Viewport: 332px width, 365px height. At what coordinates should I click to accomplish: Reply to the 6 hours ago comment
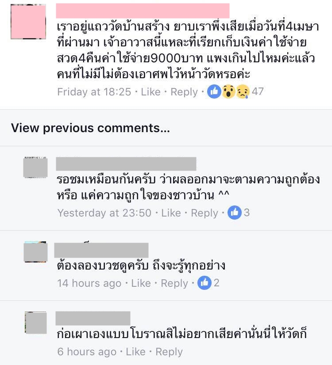(169, 352)
